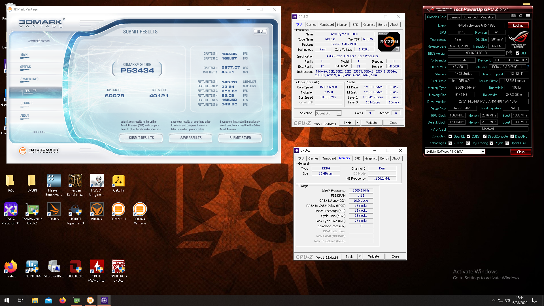Click GPU-Z Name field value
Viewport: 544px width, 306px height.
point(476,25)
